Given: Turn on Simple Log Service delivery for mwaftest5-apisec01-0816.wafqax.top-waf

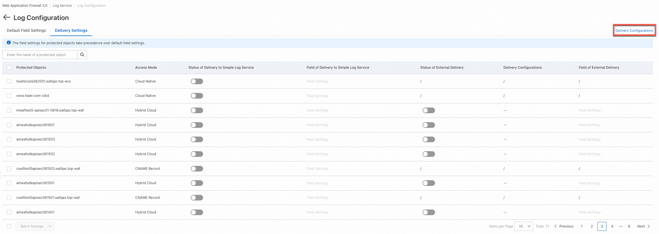Looking at the screenshot, I should point(197,110).
